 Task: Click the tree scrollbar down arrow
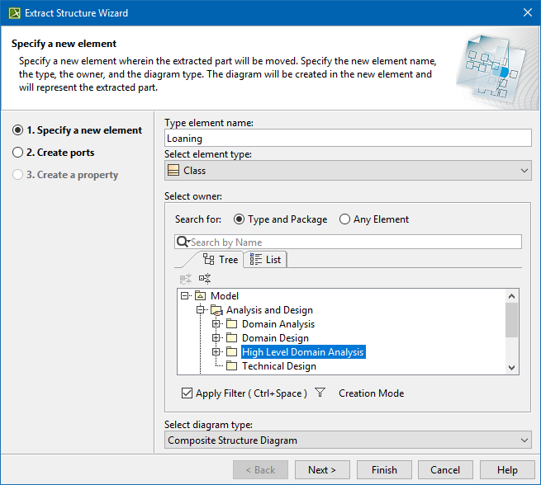[x=512, y=367]
